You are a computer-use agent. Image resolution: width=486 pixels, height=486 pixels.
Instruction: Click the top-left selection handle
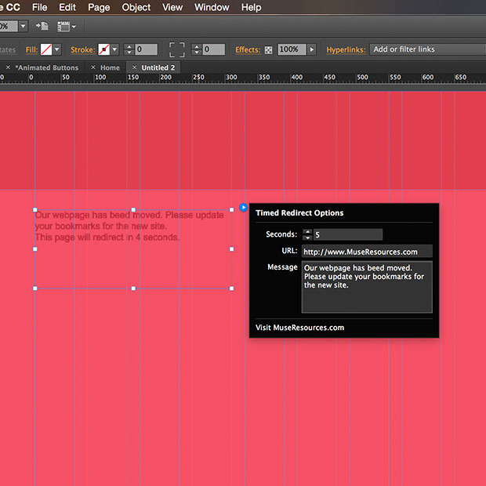pos(35,210)
